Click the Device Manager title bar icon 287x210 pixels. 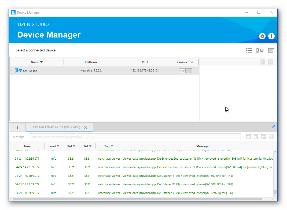coord(13,12)
